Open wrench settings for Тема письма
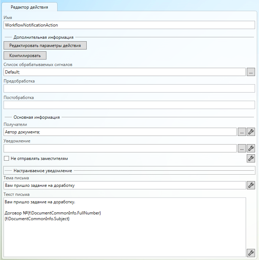Image resolution: width=259 pixels, height=260 pixels. pos(251,185)
